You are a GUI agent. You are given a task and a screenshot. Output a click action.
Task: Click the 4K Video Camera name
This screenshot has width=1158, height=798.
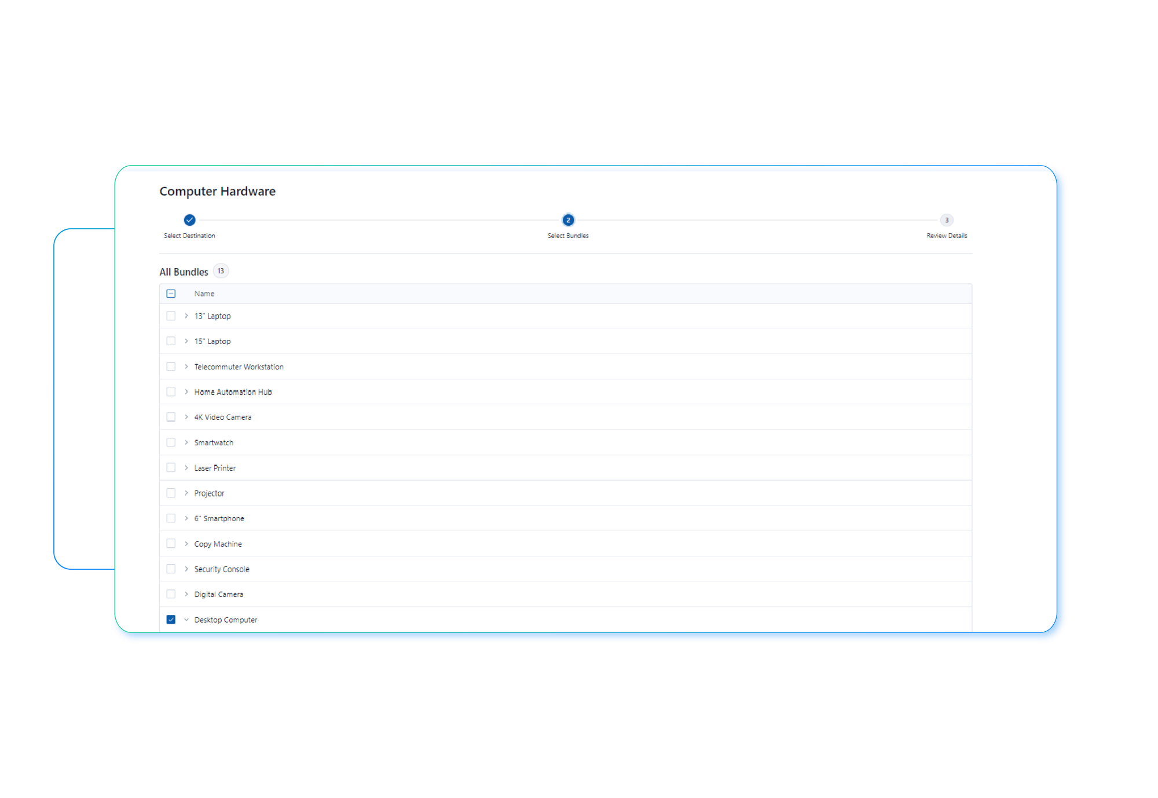pos(223,418)
